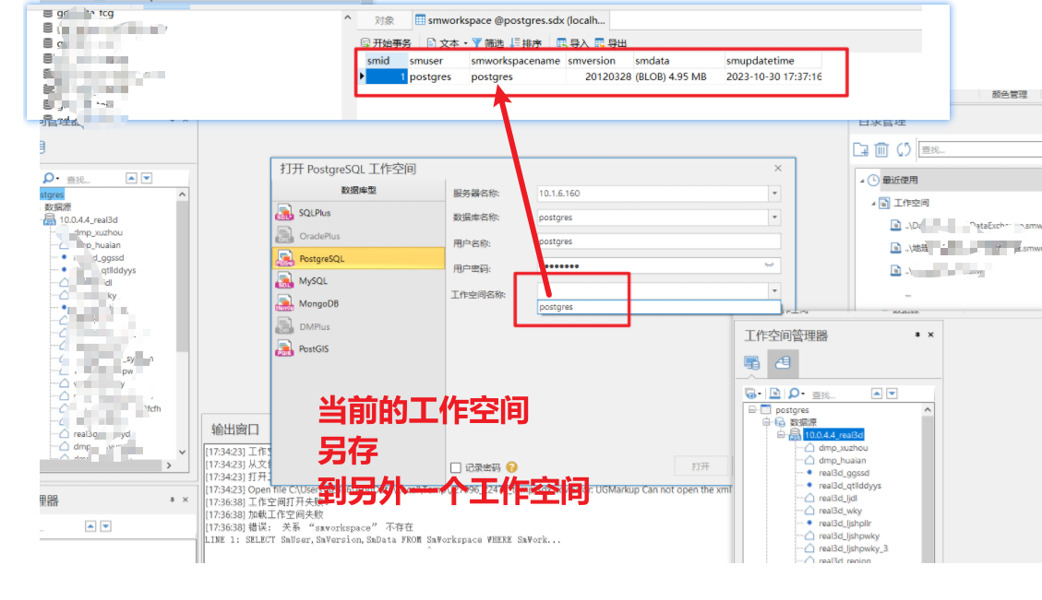The image size is (1042, 600).
Task: Enable the 记录密码 checkbox
Action: click(x=455, y=467)
